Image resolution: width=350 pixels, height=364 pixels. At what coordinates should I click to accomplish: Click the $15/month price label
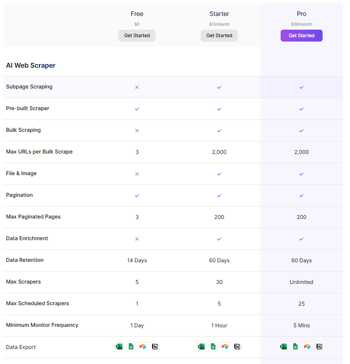coord(219,24)
